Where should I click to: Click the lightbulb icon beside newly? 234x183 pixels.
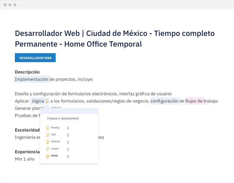[48, 149]
